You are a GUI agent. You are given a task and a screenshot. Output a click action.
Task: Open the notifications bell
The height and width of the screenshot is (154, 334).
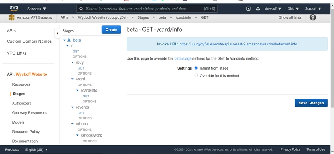(258, 9)
